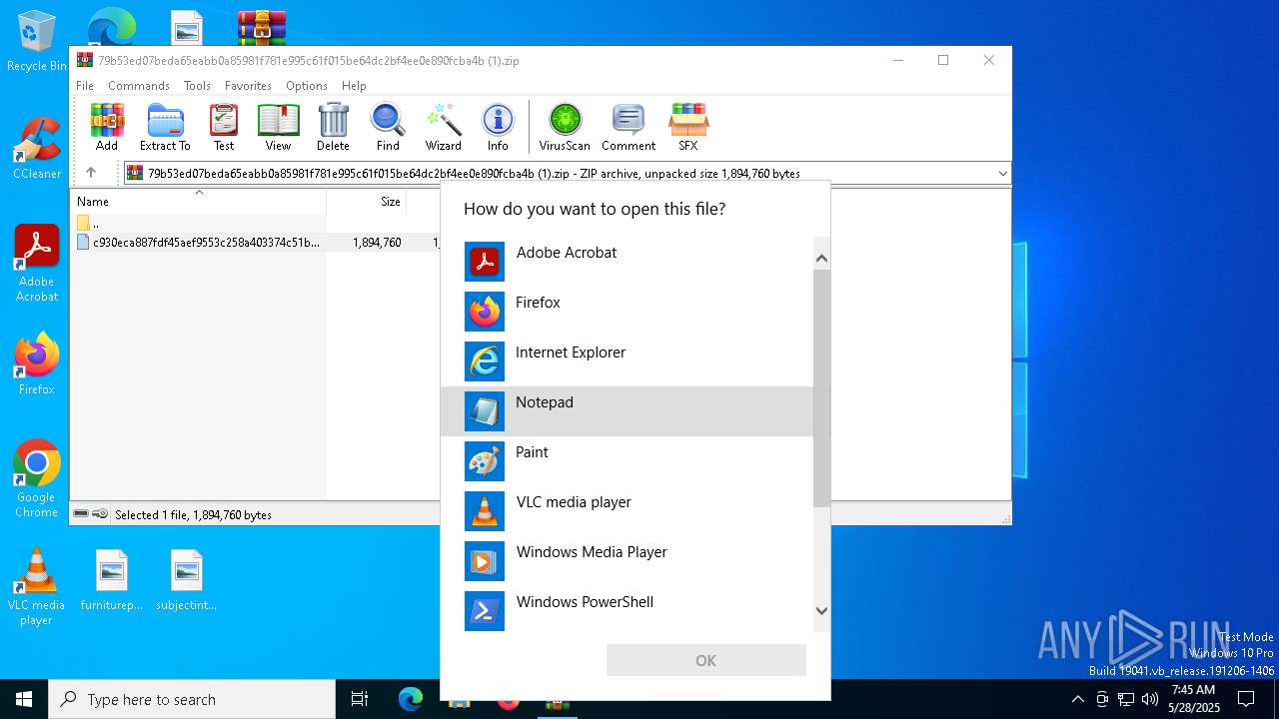Image resolution: width=1279 pixels, height=719 pixels.
Task: Open the notification center icon
Action: click(1246, 699)
